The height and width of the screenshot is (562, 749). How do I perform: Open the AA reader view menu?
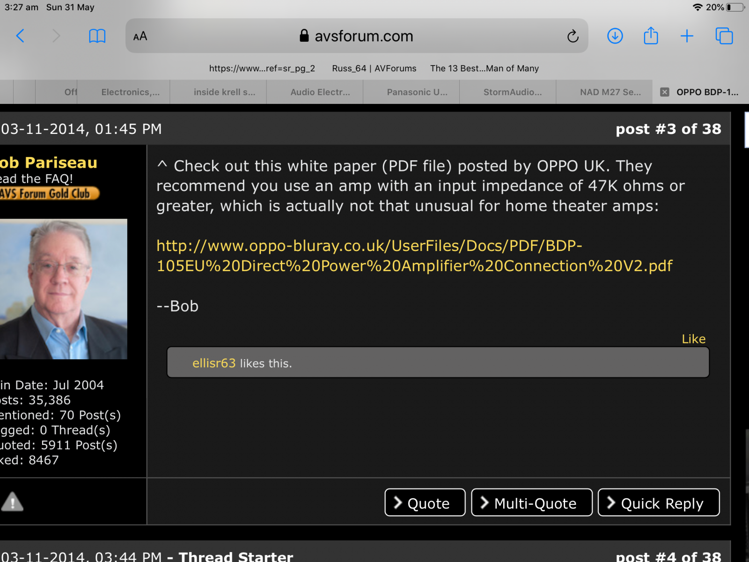[x=140, y=36]
